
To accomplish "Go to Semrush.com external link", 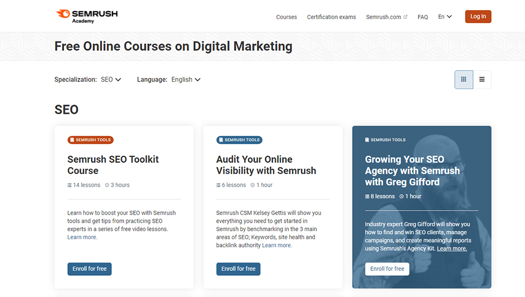I will 387,17.
